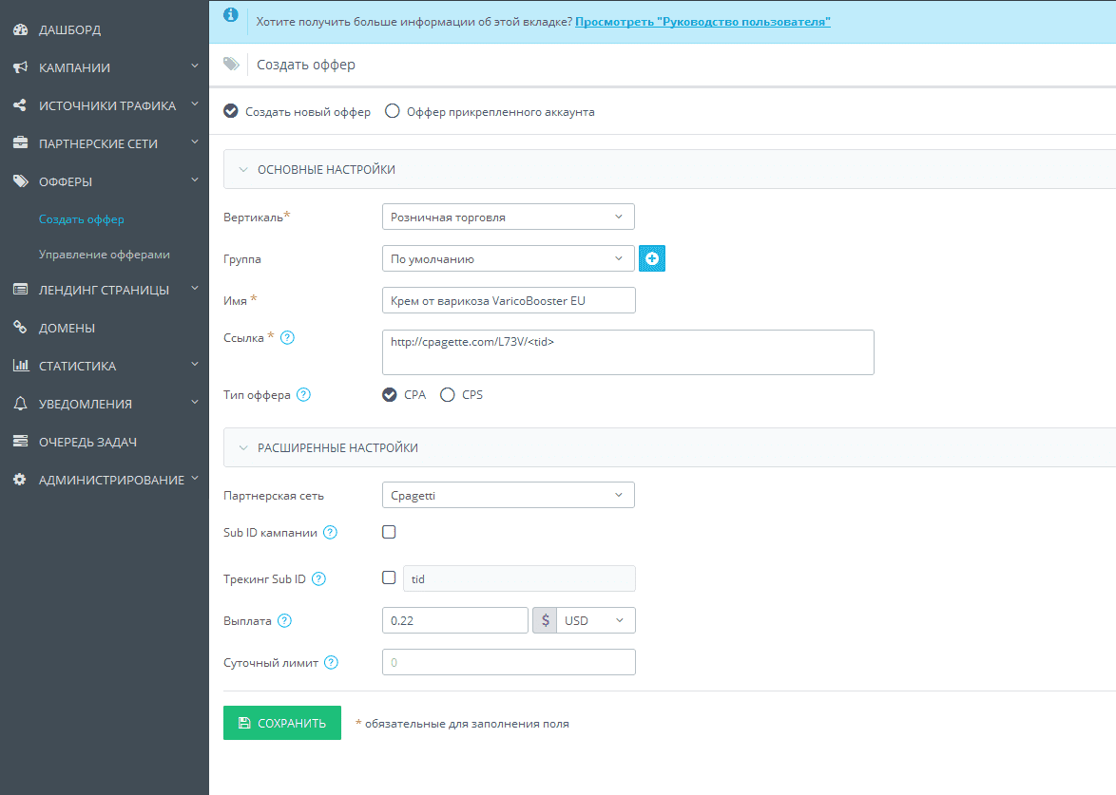Screen dimensions: 1116x795
Task: Collapse the 'РАСШИРЕННЫЕ НАСТРОЙКИ' section
Action: [x=243, y=448]
